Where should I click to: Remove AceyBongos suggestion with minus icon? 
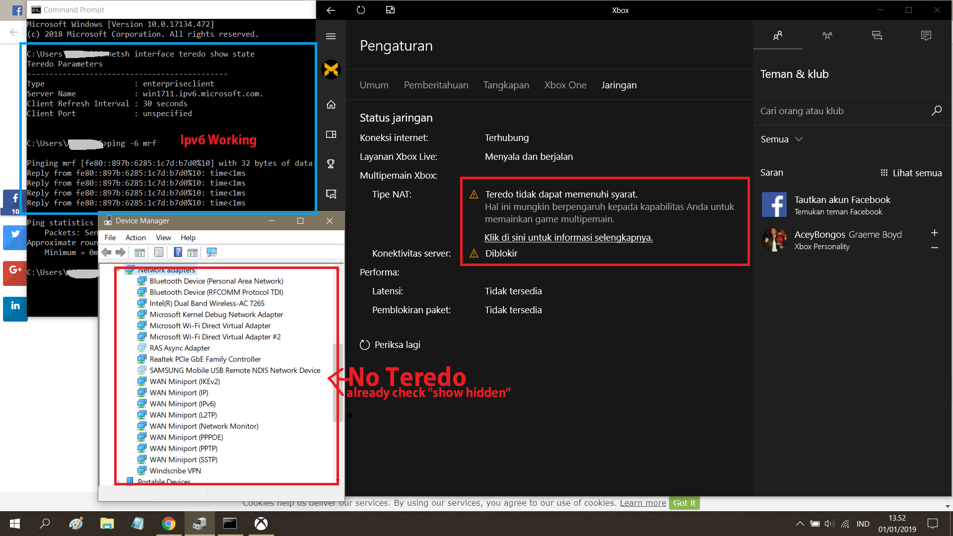pyautogui.click(x=935, y=247)
